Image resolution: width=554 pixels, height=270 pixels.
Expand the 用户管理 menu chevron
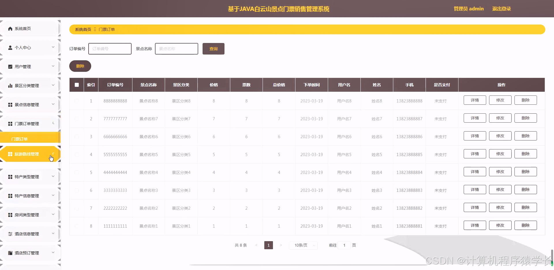(53, 66)
